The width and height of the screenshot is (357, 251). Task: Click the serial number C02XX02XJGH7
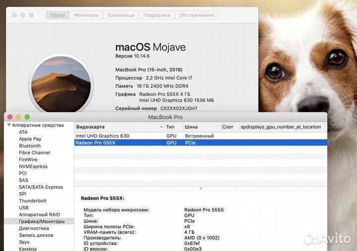pyautogui.click(x=179, y=108)
